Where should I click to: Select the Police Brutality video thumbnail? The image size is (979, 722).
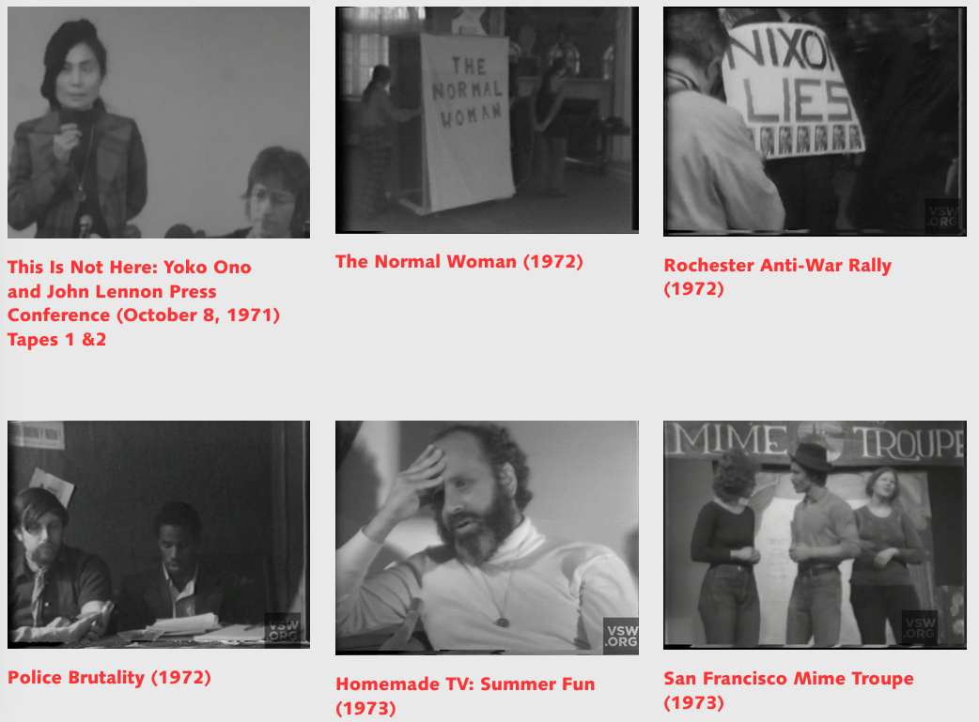point(159,535)
